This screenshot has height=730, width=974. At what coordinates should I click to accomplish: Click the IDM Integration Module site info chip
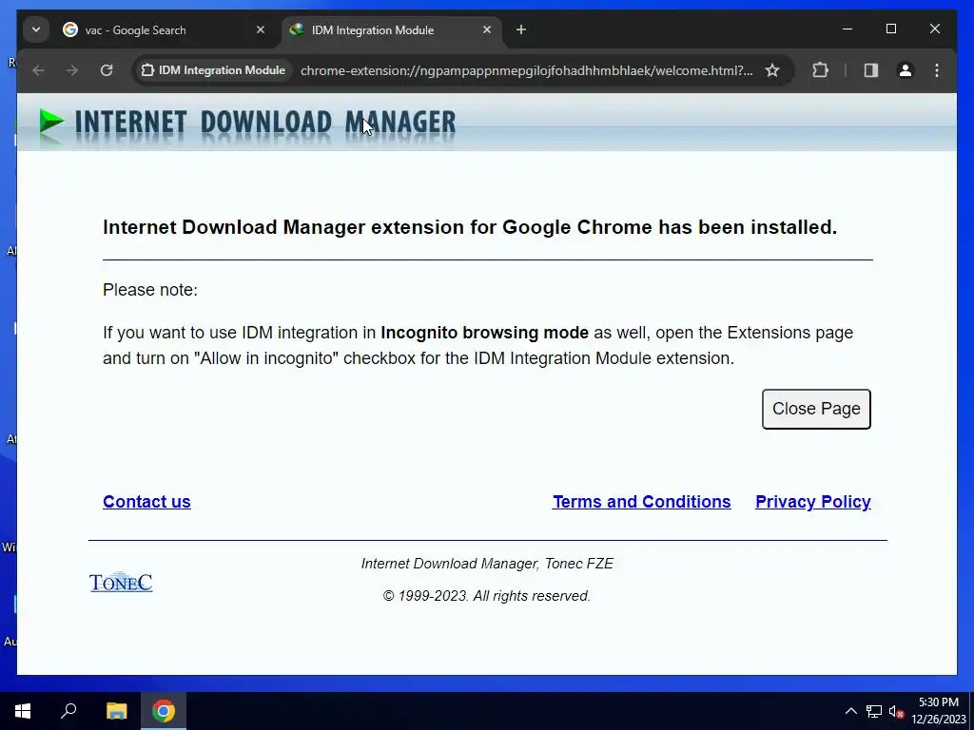214,70
